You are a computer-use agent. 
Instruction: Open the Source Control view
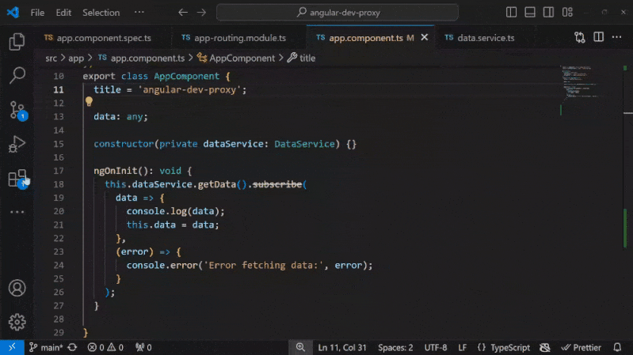[17, 110]
